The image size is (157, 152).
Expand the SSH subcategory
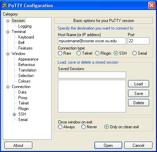[x=14, y=114]
